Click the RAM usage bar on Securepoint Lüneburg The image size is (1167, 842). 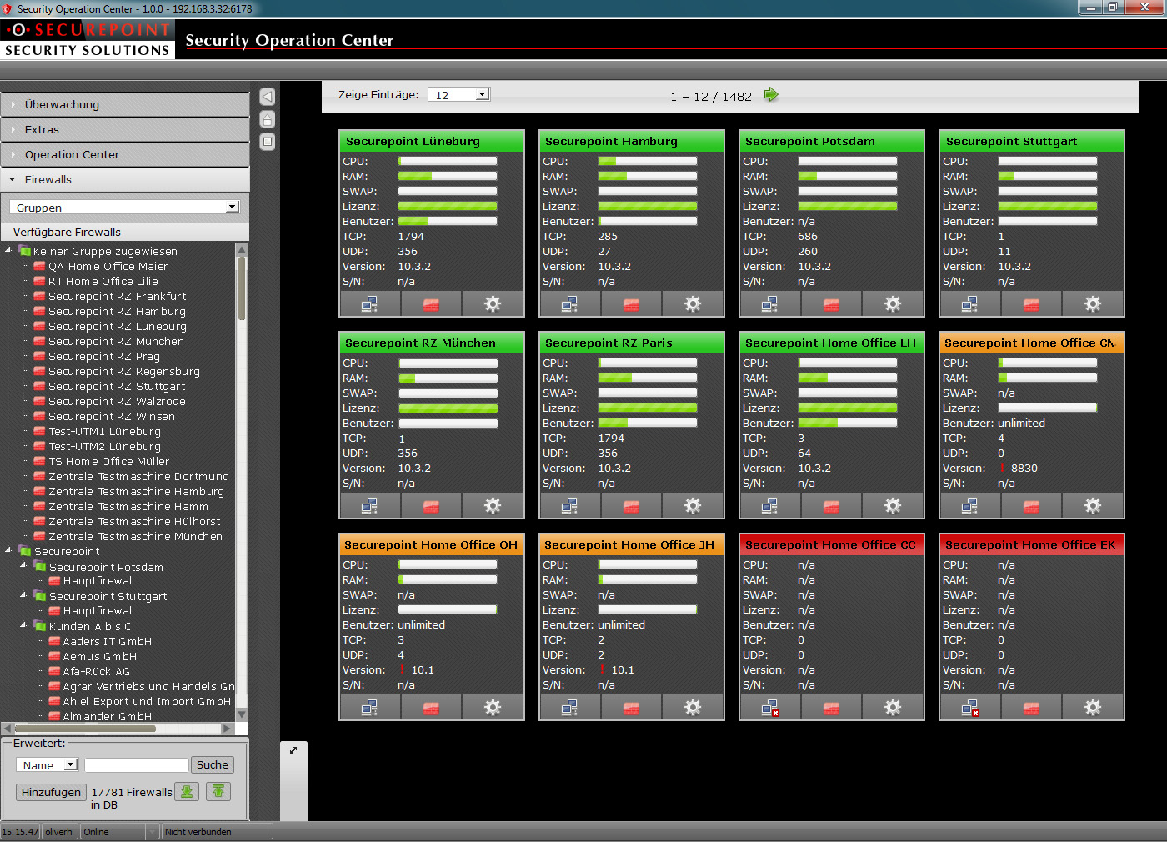(448, 176)
